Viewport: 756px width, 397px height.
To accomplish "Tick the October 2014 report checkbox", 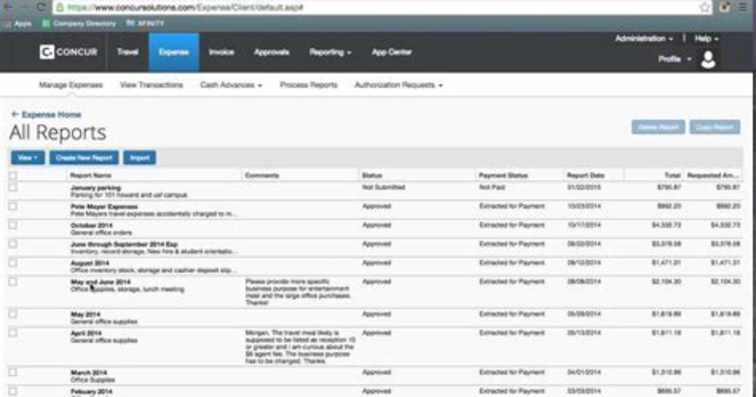I will pyautogui.click(x=13, y=225).
